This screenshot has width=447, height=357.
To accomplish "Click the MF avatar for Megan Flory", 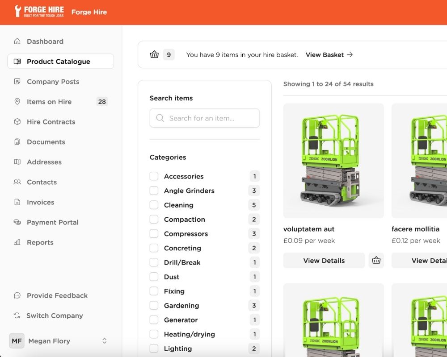I will pyautogui.click(x=17, y=341).
